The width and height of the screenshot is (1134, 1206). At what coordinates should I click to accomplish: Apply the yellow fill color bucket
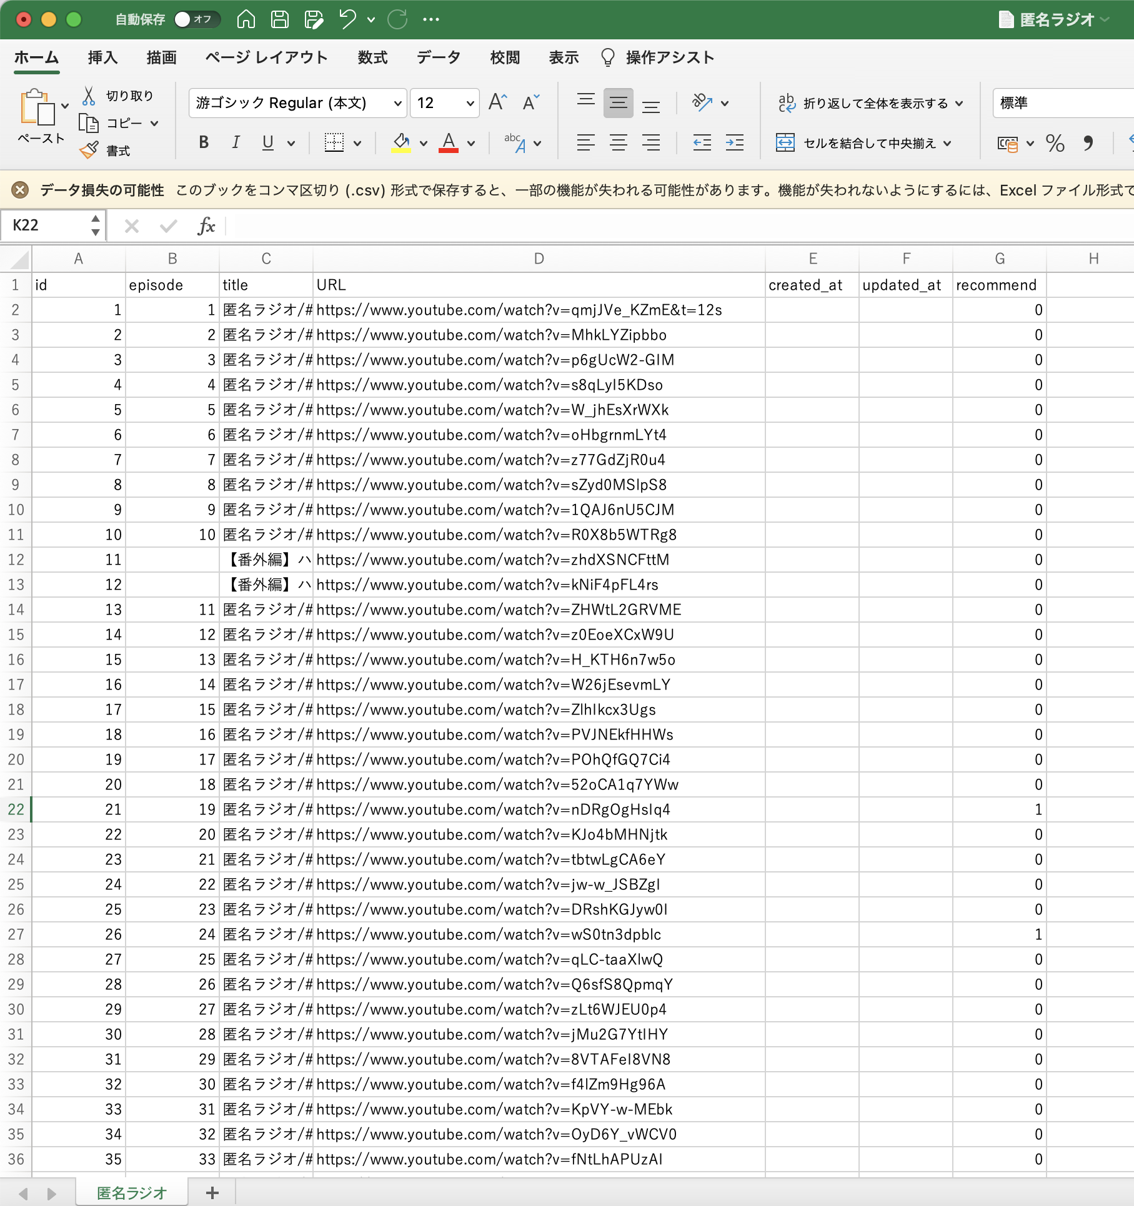pyautogui.click(x=401, y=143)
